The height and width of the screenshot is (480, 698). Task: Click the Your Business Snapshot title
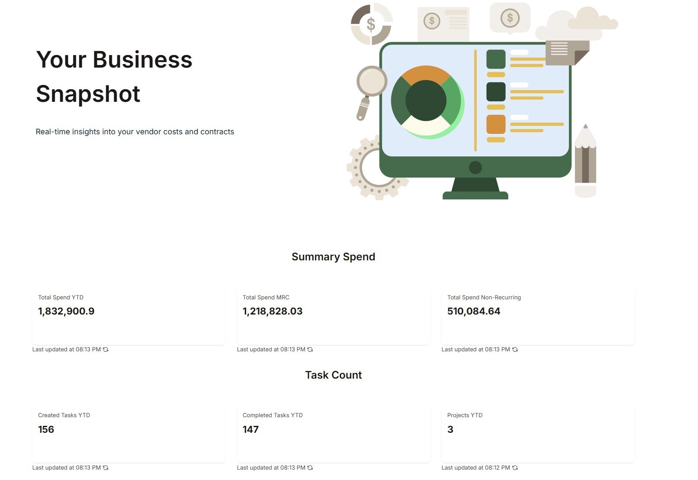(114, 77)
